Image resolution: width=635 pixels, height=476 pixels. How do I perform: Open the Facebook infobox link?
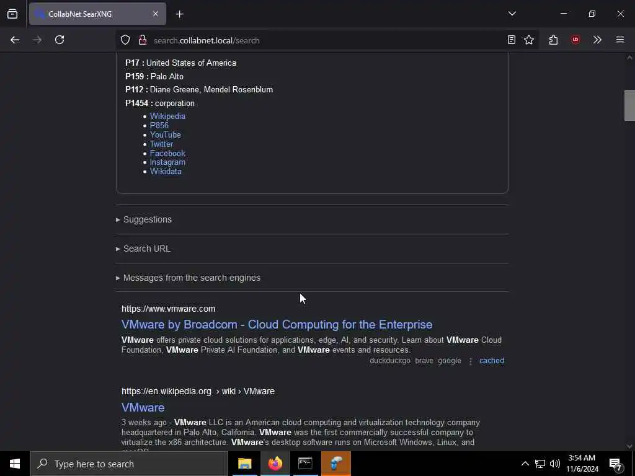tap(167, 154)
